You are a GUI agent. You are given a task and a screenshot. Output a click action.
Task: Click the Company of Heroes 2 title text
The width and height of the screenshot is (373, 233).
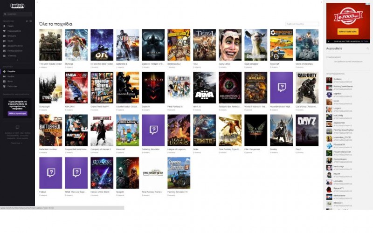click(x=101, y=149)
